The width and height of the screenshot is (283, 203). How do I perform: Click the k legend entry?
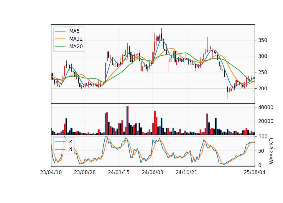pyautogui.click(x=64, y=142)
